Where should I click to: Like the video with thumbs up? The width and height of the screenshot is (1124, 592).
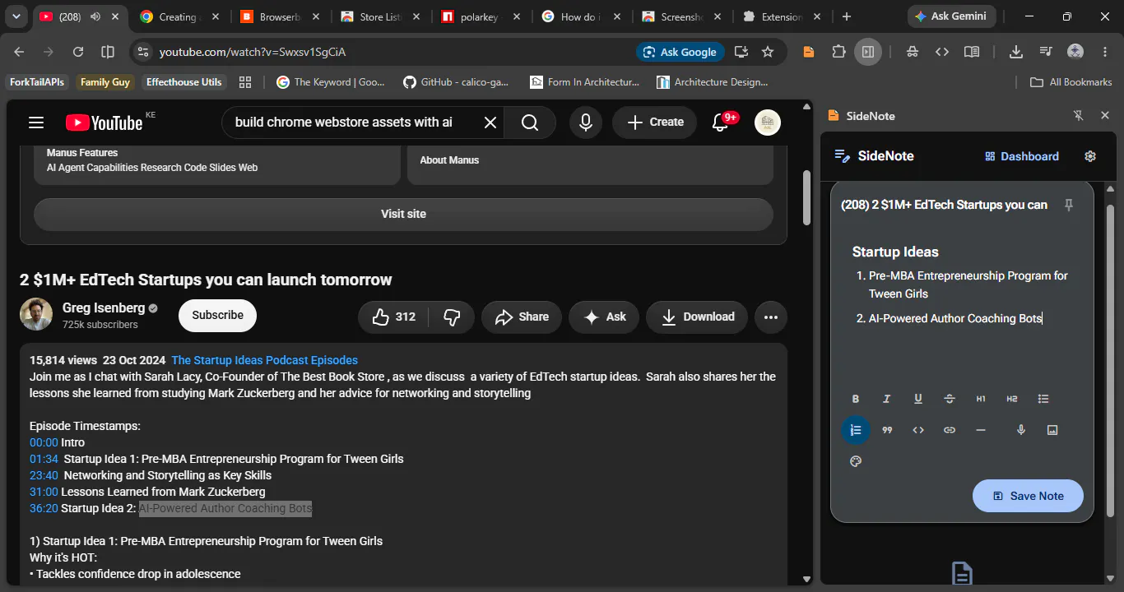[x=393, y=317]
